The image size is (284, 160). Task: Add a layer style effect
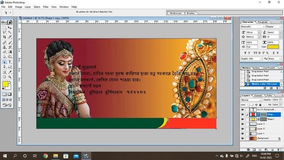click(248, 150)
